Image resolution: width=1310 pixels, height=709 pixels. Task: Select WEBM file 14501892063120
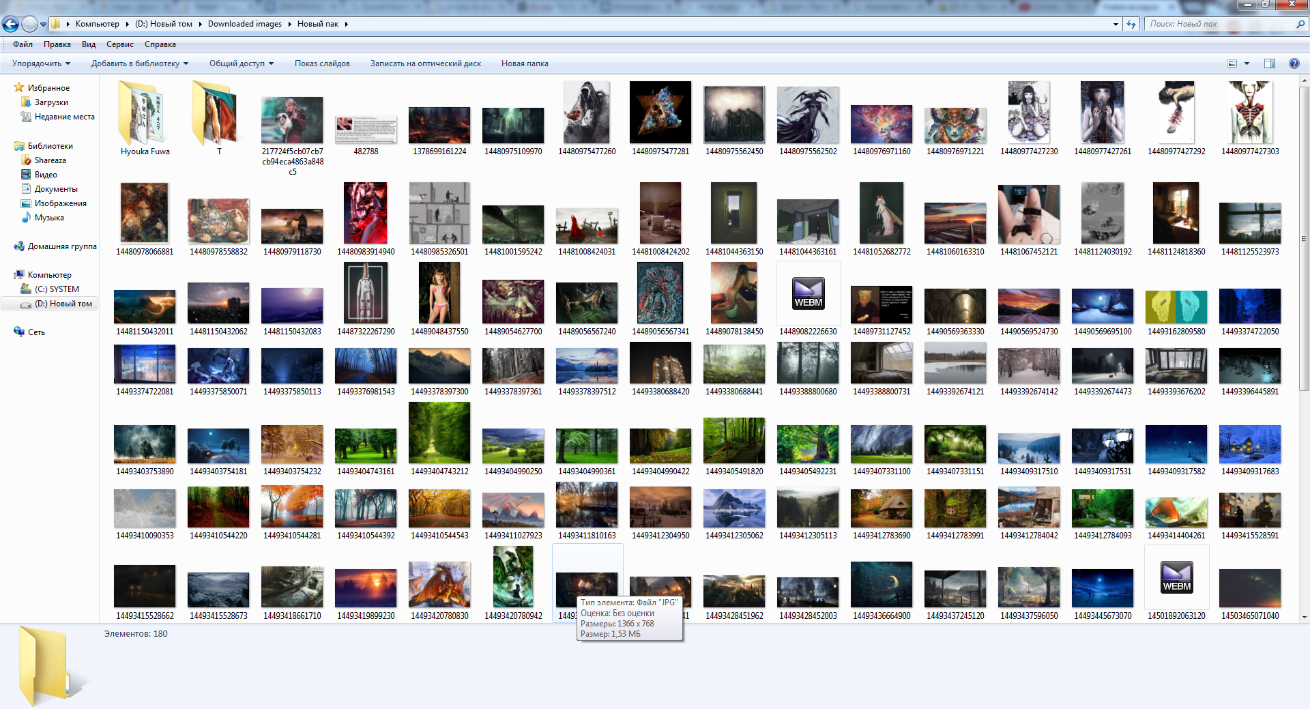pos(1176,577)
